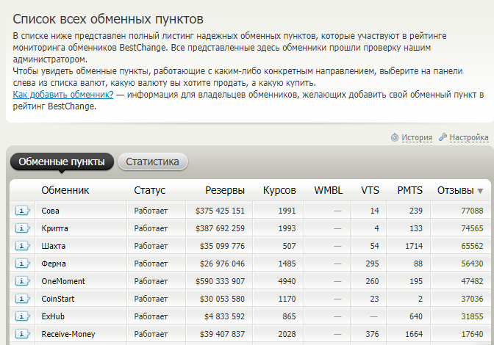Open the OneMoment exchanger name

tap(63, 281)
